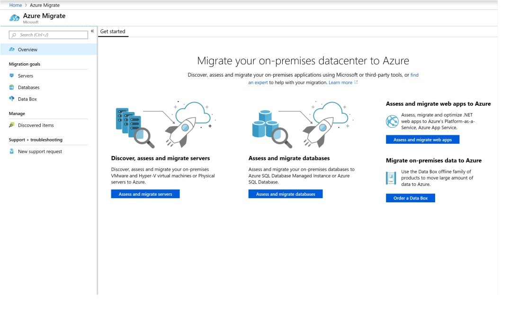Click Assess and migrate databases button
This screenshot has height=312, width=509.
click(x=285, y=194)
